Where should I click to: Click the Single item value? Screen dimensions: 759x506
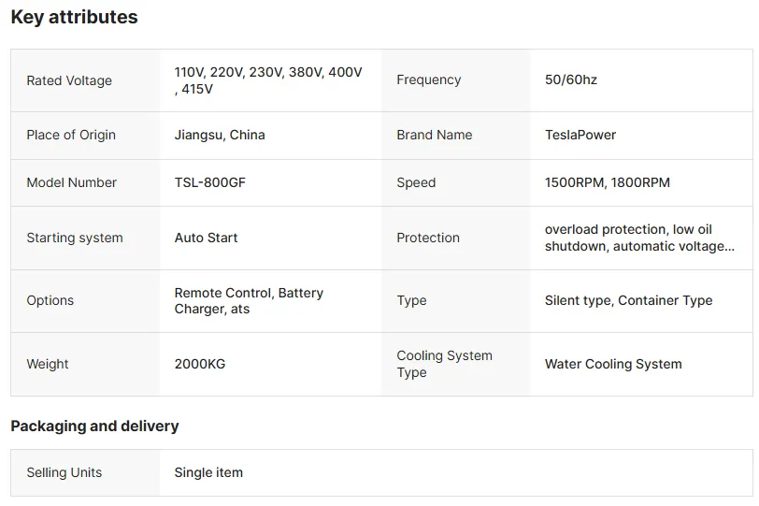tap(208, 472)
